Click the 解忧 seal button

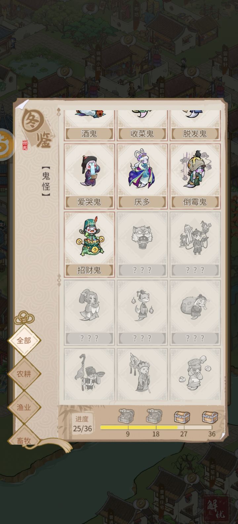pos(216,509)
